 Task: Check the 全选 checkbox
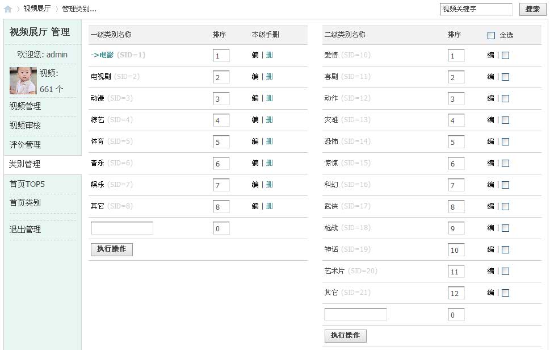click(491, 35)
